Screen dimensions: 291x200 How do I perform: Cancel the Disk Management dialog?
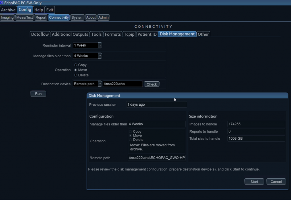pyautogui.click(x=276, y=182)
